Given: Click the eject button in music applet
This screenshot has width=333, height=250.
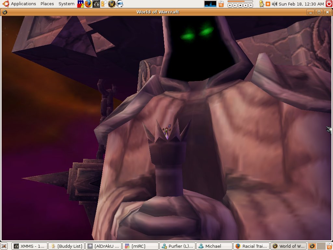Looking at the screenshot, I should coord(251,5).
